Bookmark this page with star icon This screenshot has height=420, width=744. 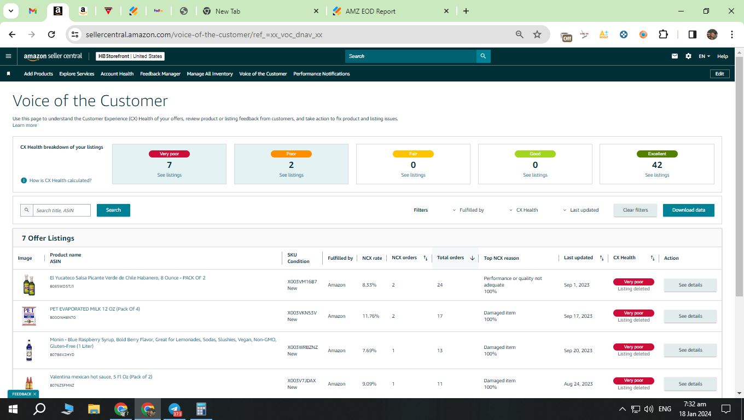[x=537, y=34]
